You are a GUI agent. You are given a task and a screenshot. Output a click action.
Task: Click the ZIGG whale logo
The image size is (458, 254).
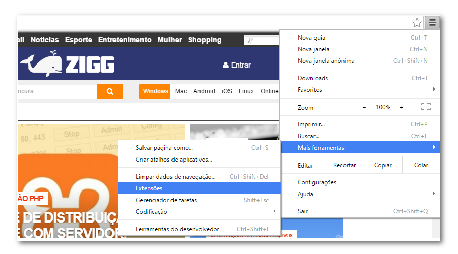point(67,63)
